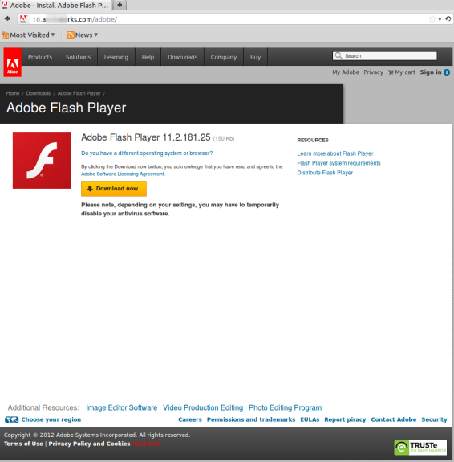Open the Help menu
The height and width of the screenshot is (462, 454).
pyautogui.click(x=148, y=57)
